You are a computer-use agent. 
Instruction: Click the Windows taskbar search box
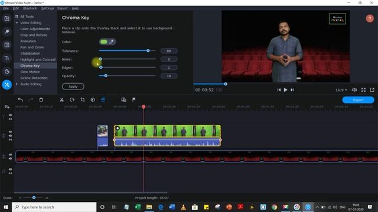pyautogui.click(x=54, y=207)
